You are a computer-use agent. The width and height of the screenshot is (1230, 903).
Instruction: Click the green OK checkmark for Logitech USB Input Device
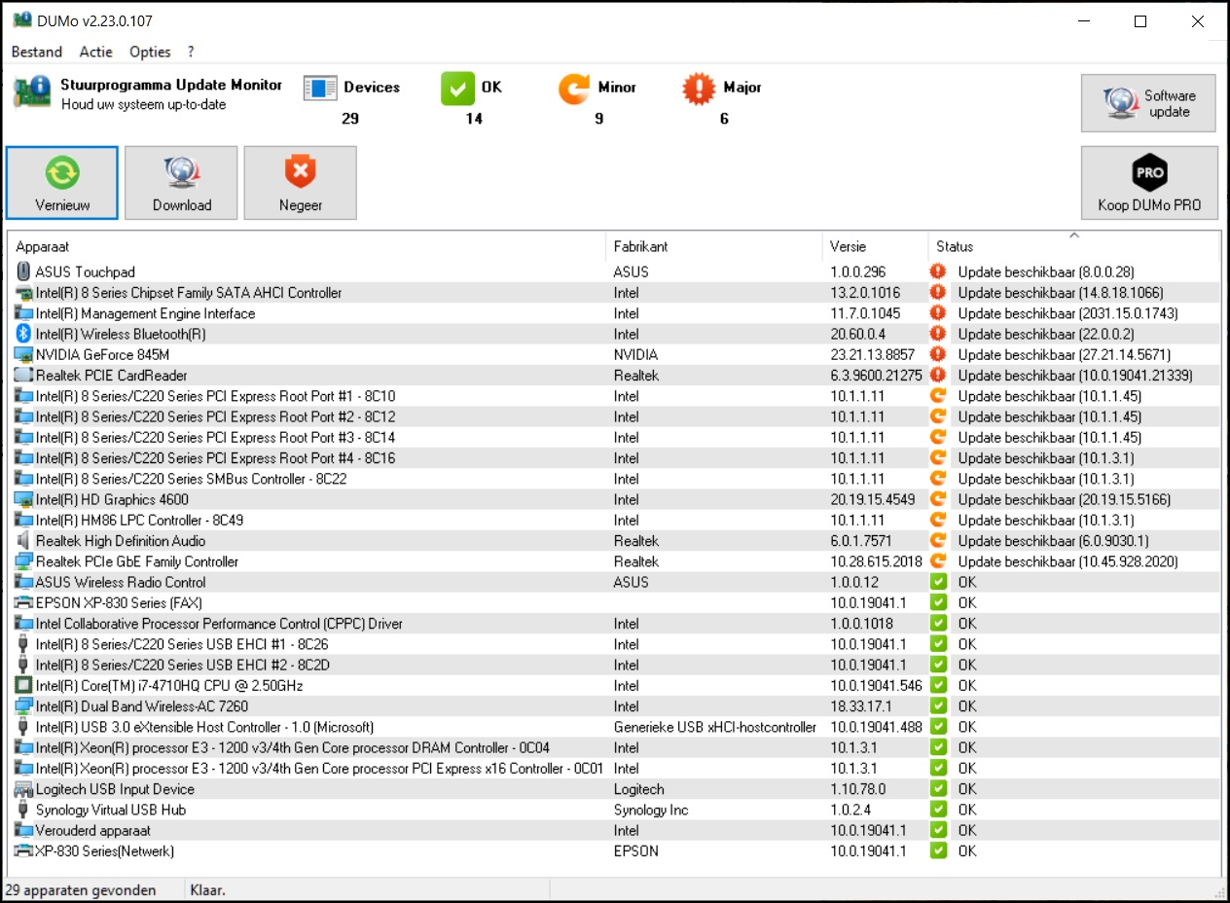[938, 789]
